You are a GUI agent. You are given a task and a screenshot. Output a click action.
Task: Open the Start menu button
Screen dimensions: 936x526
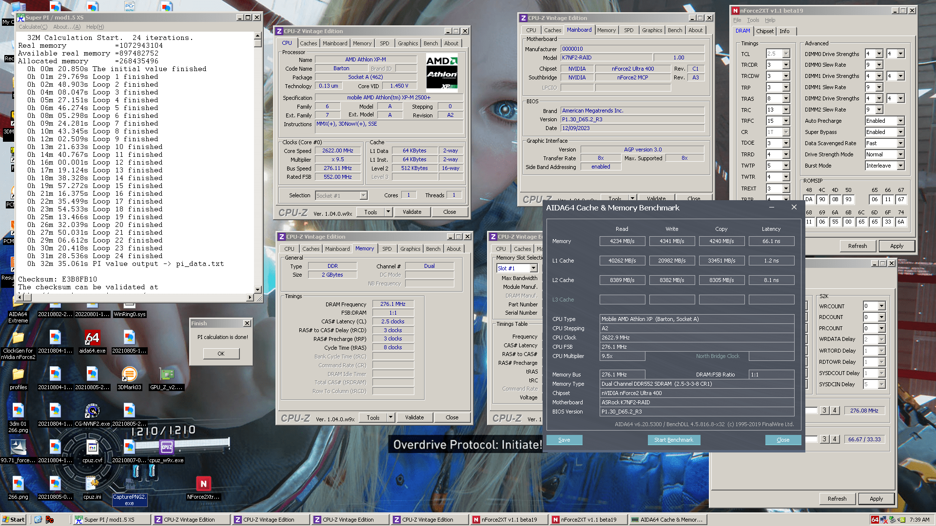click(14, 520)
